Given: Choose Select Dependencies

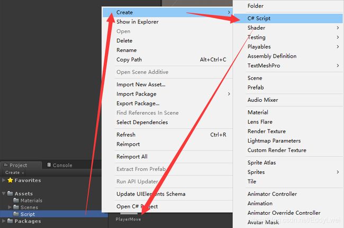Looking at the screenshot, I should point(168,122).
